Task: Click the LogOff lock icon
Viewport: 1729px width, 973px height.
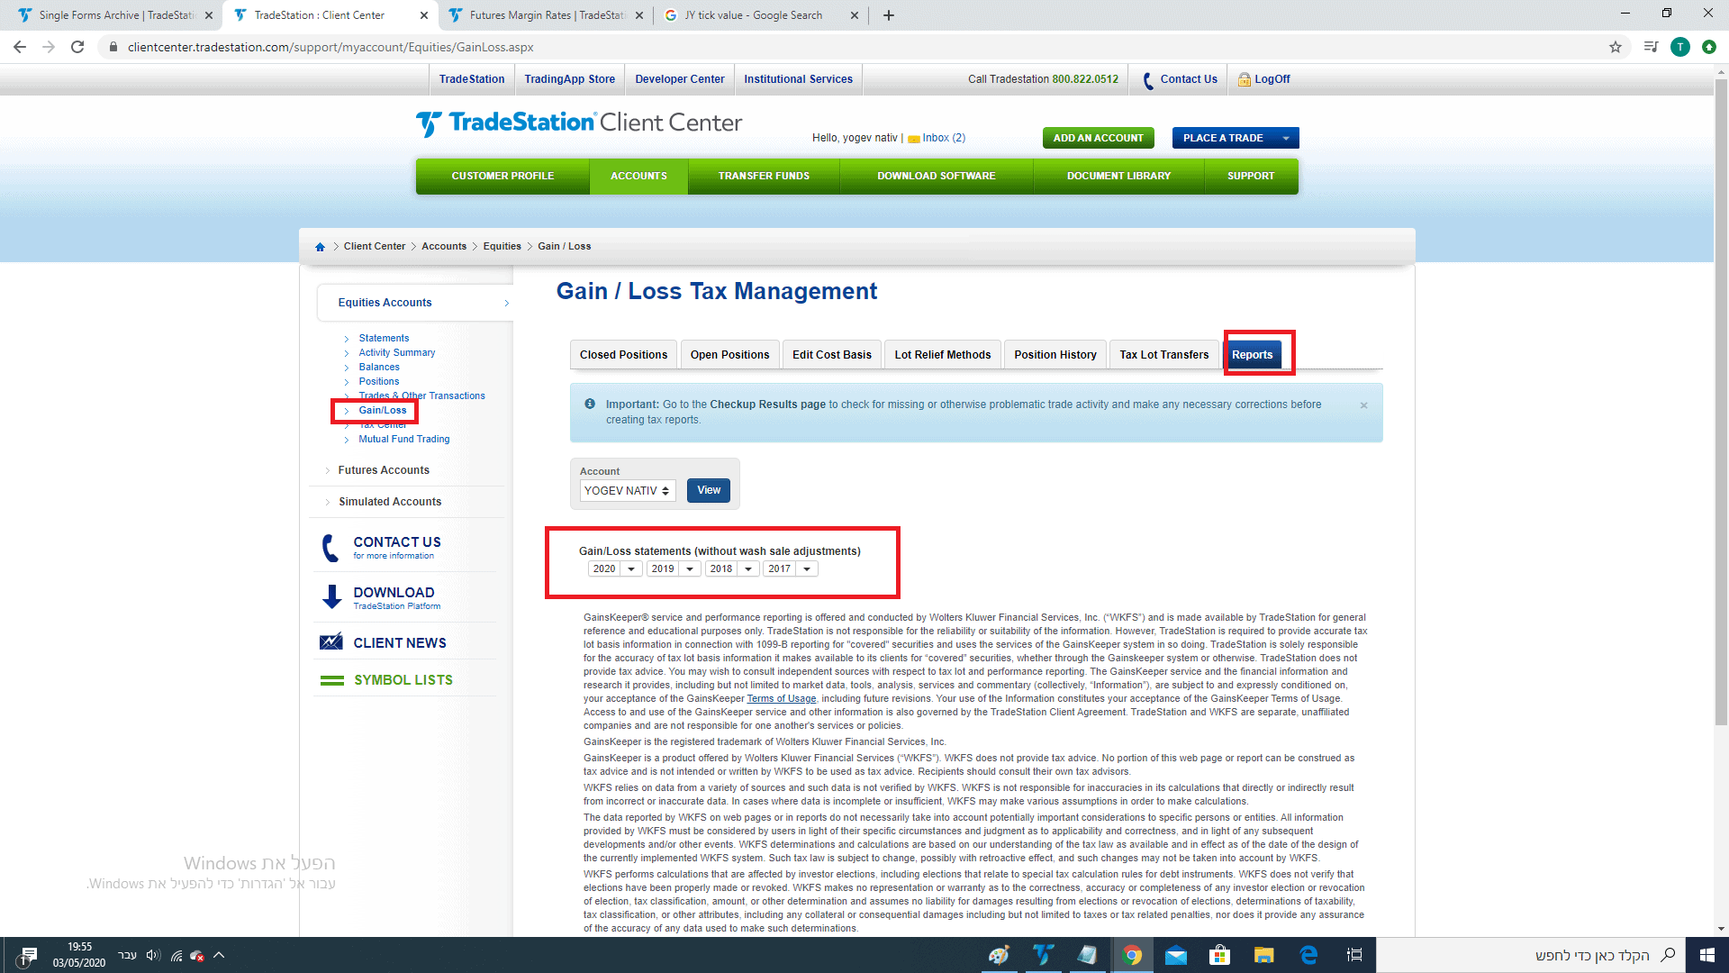Action: (x=1244, y=79)
